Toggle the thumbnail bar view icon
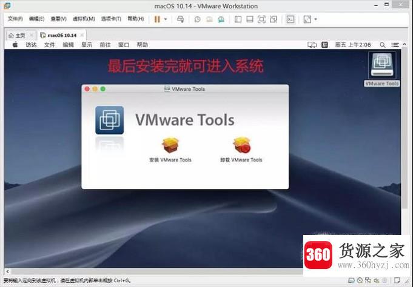The width and height of the screenshot is (413, 287). click(x=250, y=19)
